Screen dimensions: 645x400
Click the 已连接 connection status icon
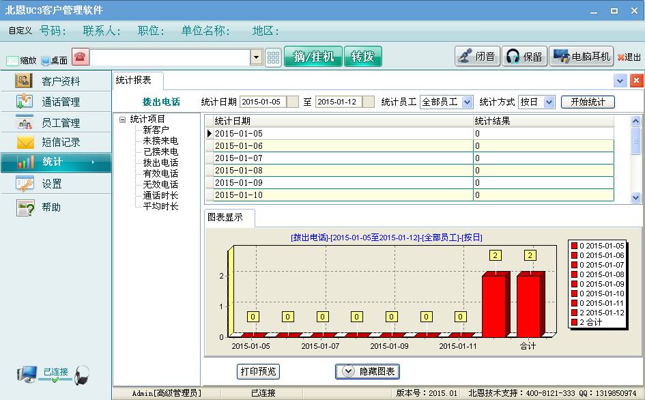pyautogui.click(x=54, y=374)
